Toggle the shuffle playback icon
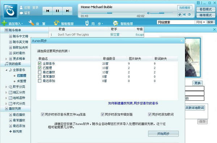The image size is (217, 143). pyautogui.click(x=184, y=14)
